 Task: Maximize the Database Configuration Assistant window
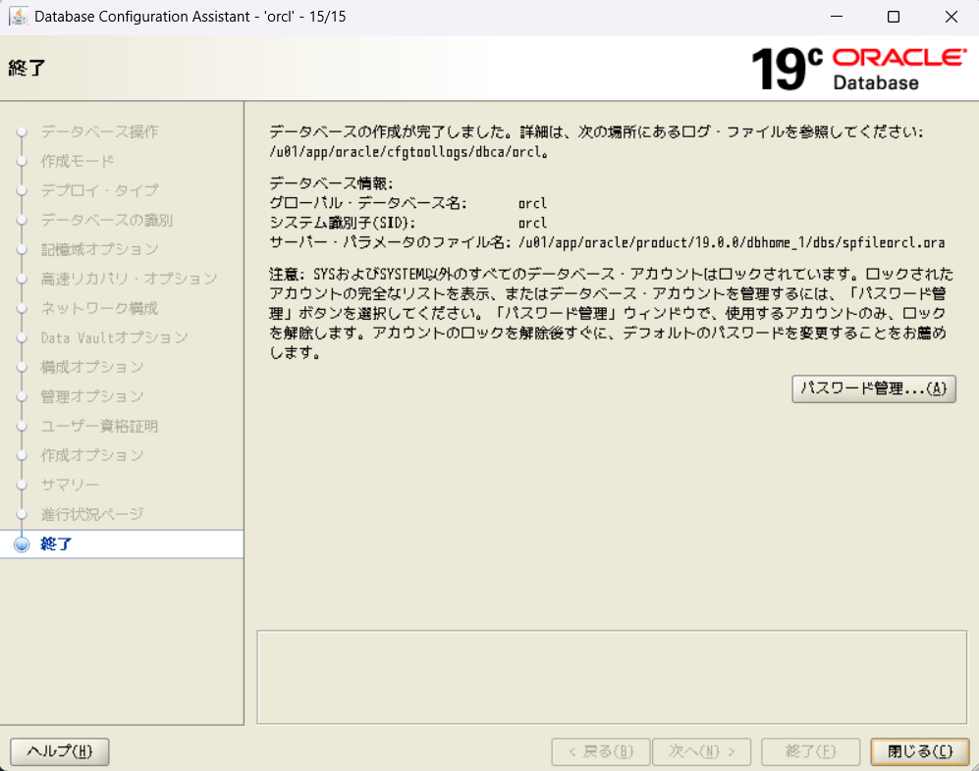pyautogui.click(x=893, y=17)
